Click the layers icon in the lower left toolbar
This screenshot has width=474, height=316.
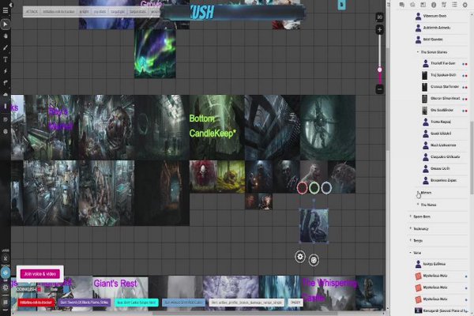click(x=6, y=258)
